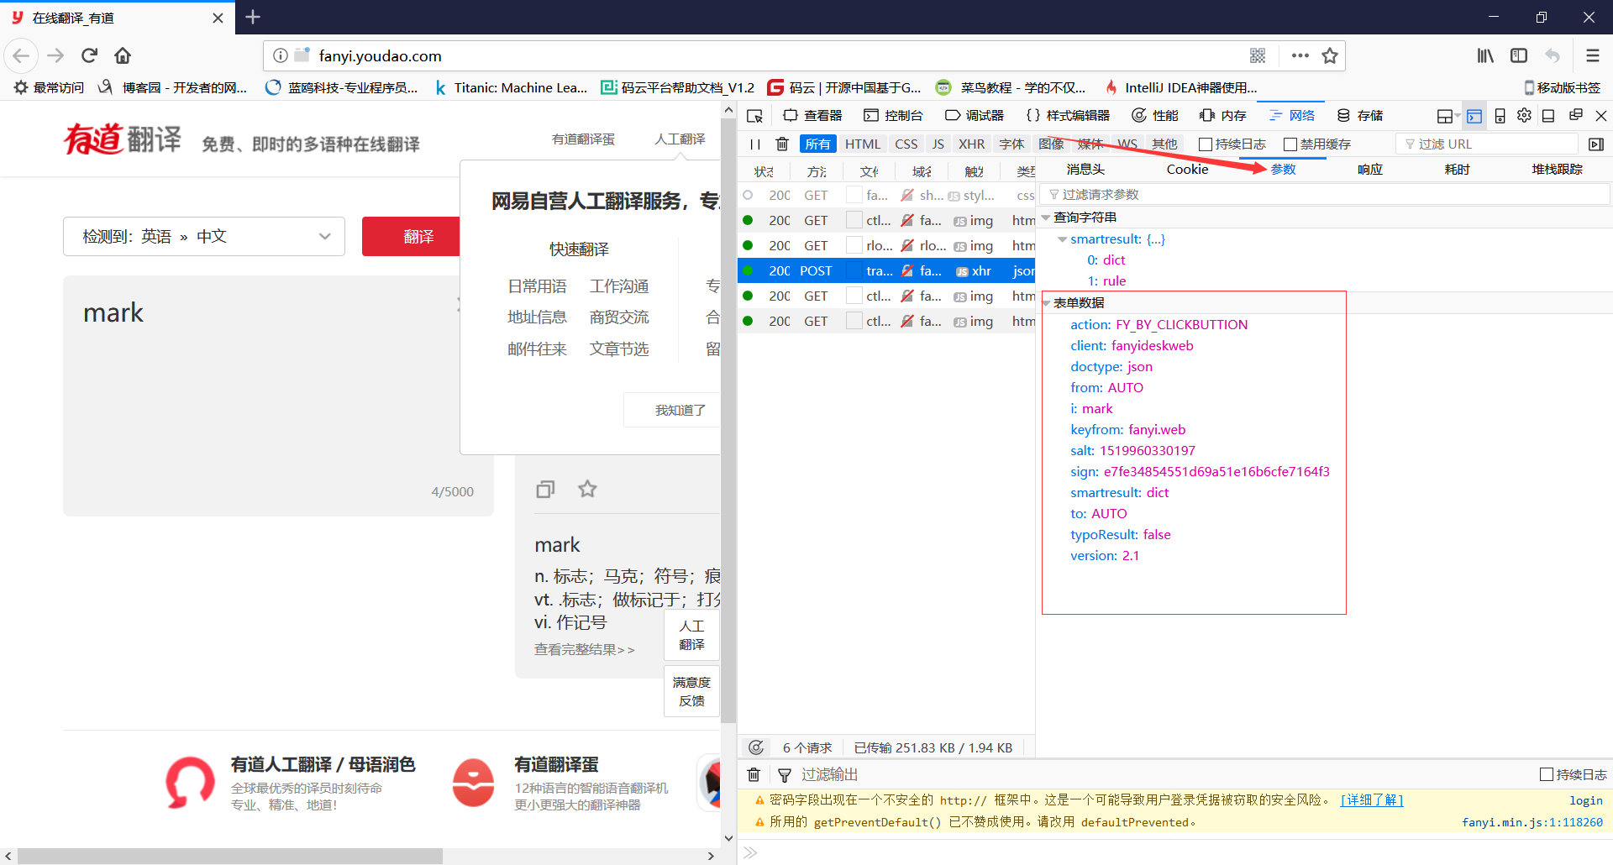Open devtools settings gear
Screen dimensions: 1613x865
(1524, 116)
